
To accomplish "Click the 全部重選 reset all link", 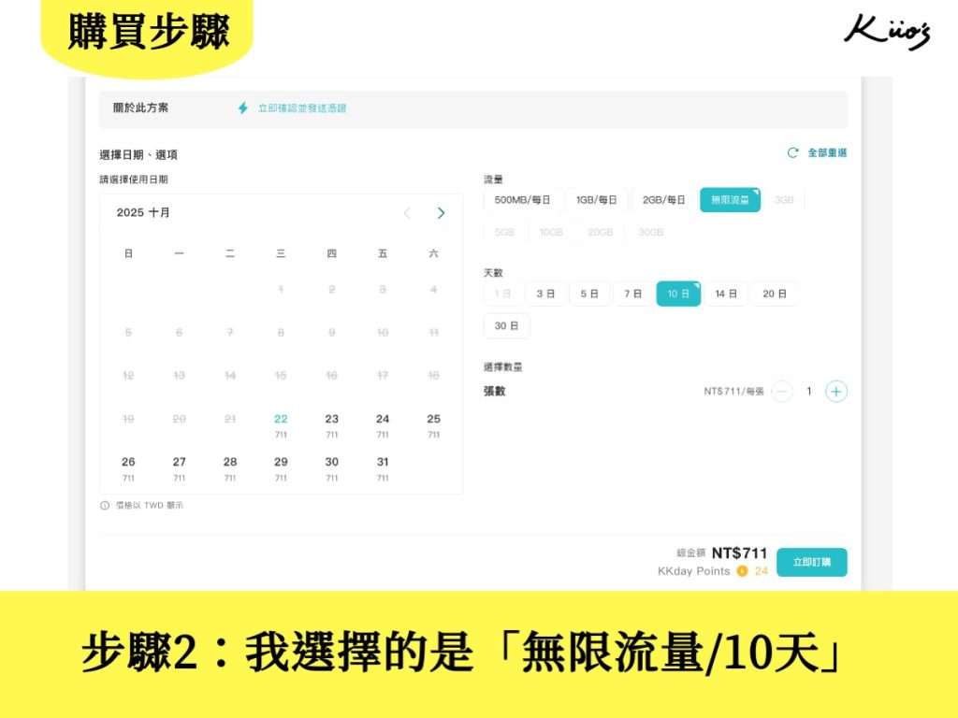I will pyautogui.click(x=827, y=152).
